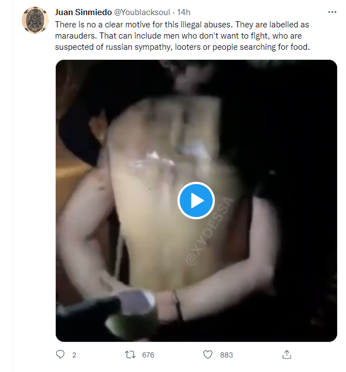Open Juan Sinmiedo's profile avatar
Screen dimensions: 346x372
coord(35,20)
